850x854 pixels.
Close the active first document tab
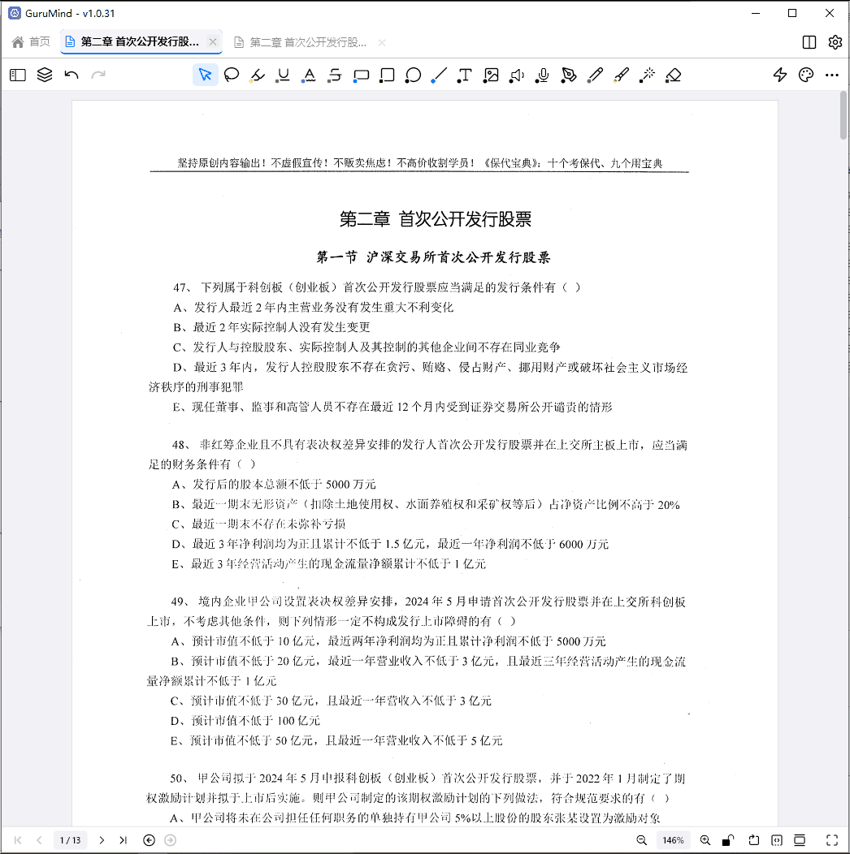(213, 41)
